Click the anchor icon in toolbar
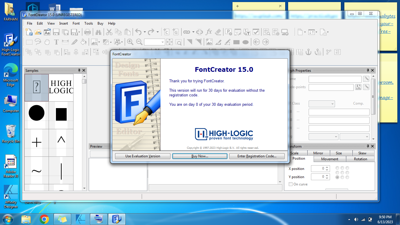 pyautogui.click(x=308, y=52)
